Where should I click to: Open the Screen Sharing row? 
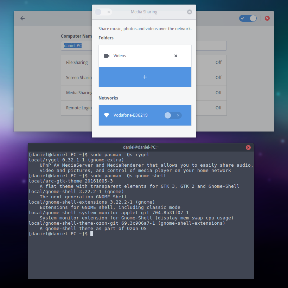click(x=143, y=78)
